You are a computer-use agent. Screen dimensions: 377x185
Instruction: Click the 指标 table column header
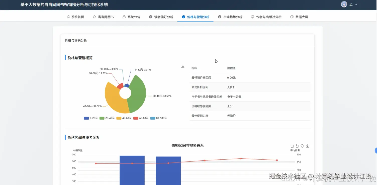point(194,68)
